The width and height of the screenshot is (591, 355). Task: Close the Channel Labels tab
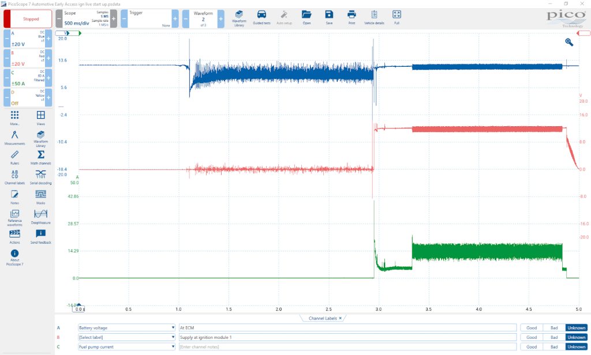tap(340, 318)
